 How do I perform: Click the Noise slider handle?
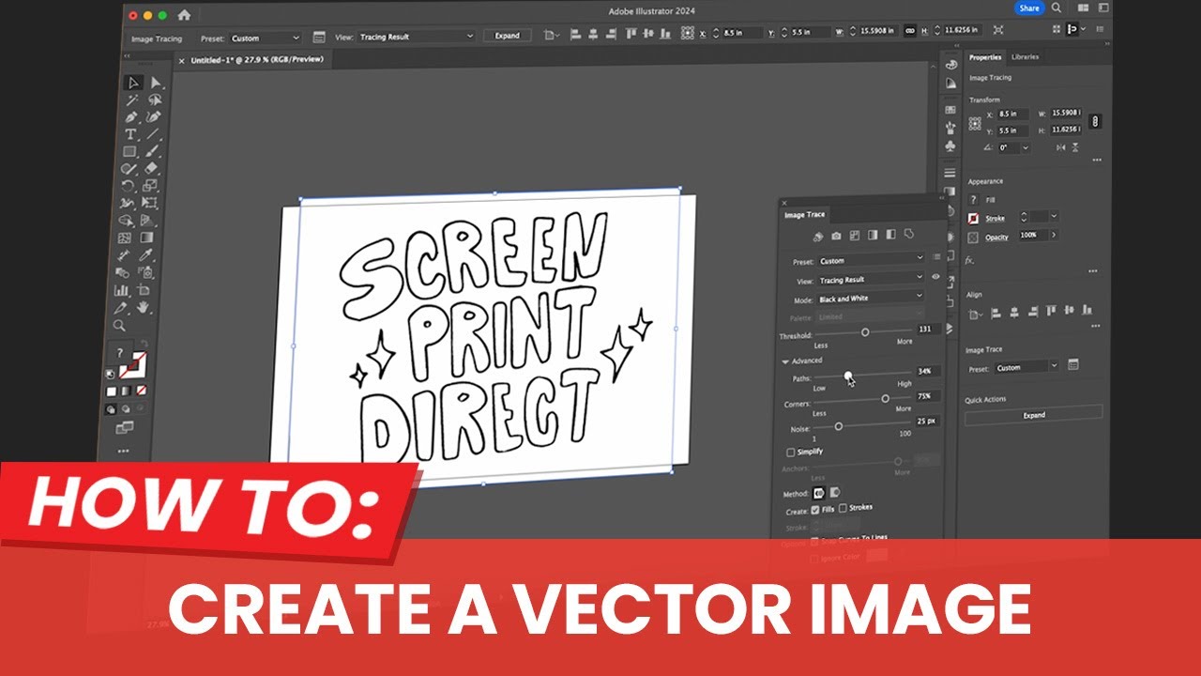[838, 426]
